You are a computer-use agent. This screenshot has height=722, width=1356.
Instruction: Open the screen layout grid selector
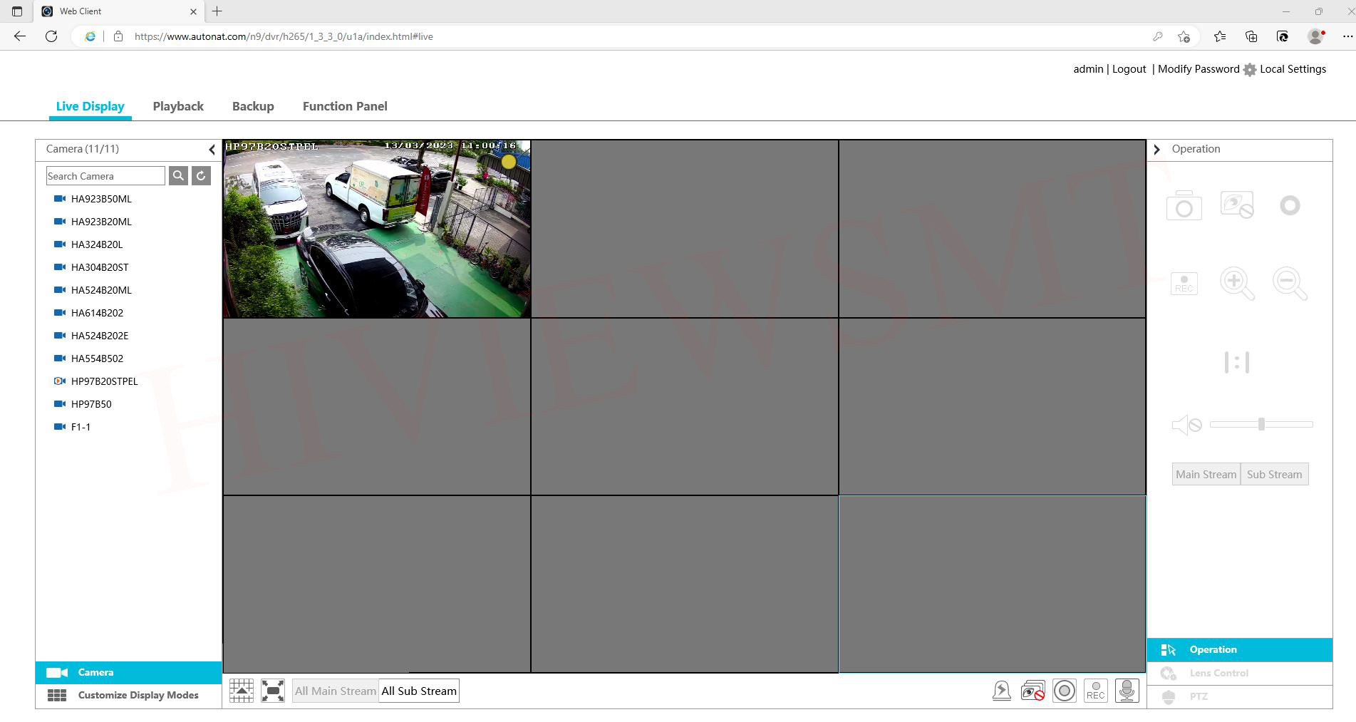point(242,691)
